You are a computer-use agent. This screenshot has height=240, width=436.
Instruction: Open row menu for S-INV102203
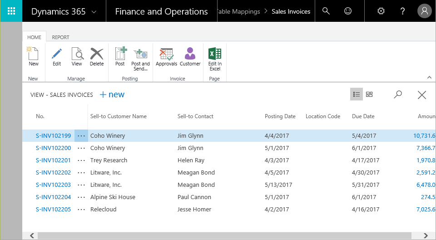[81, 185]
